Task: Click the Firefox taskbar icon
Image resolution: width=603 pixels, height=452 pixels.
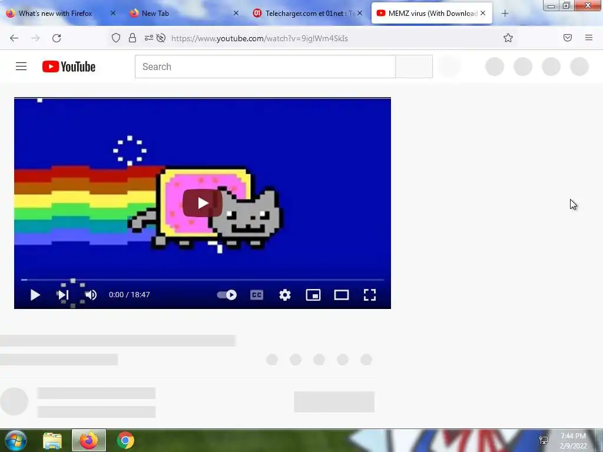Action: pos(89,440)
